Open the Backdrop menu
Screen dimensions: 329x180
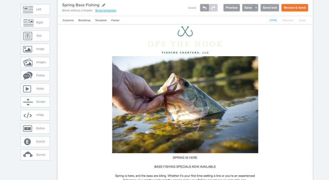click(84, 20)
